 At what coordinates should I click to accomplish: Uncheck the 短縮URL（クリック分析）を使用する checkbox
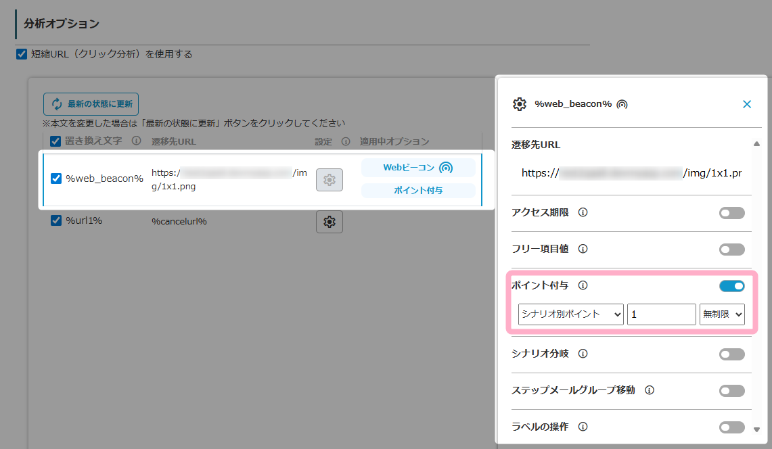pos(22,54)
